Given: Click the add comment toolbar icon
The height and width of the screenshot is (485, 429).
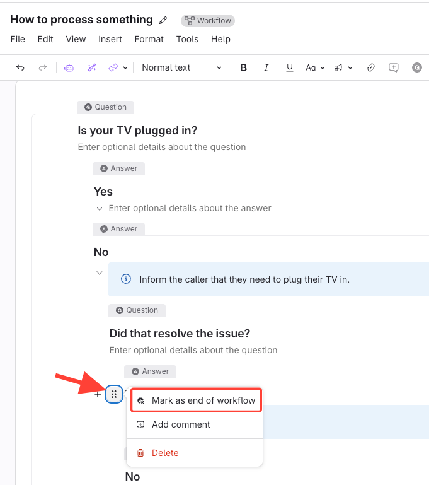Looking at the screenshot, I should pos(394,67).
